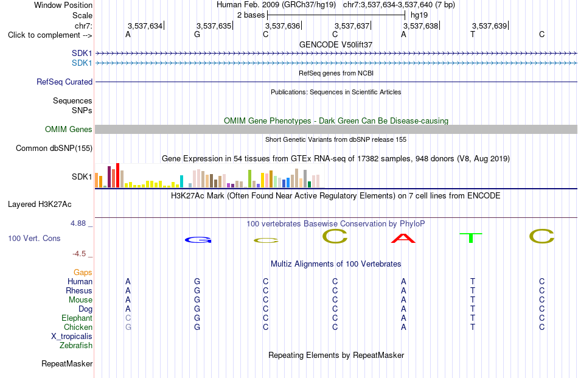This screenshot has height=378, width=578.
Task: Click the red A conservation logo letter
Action: pyautogui.click(x=403, y=238)
